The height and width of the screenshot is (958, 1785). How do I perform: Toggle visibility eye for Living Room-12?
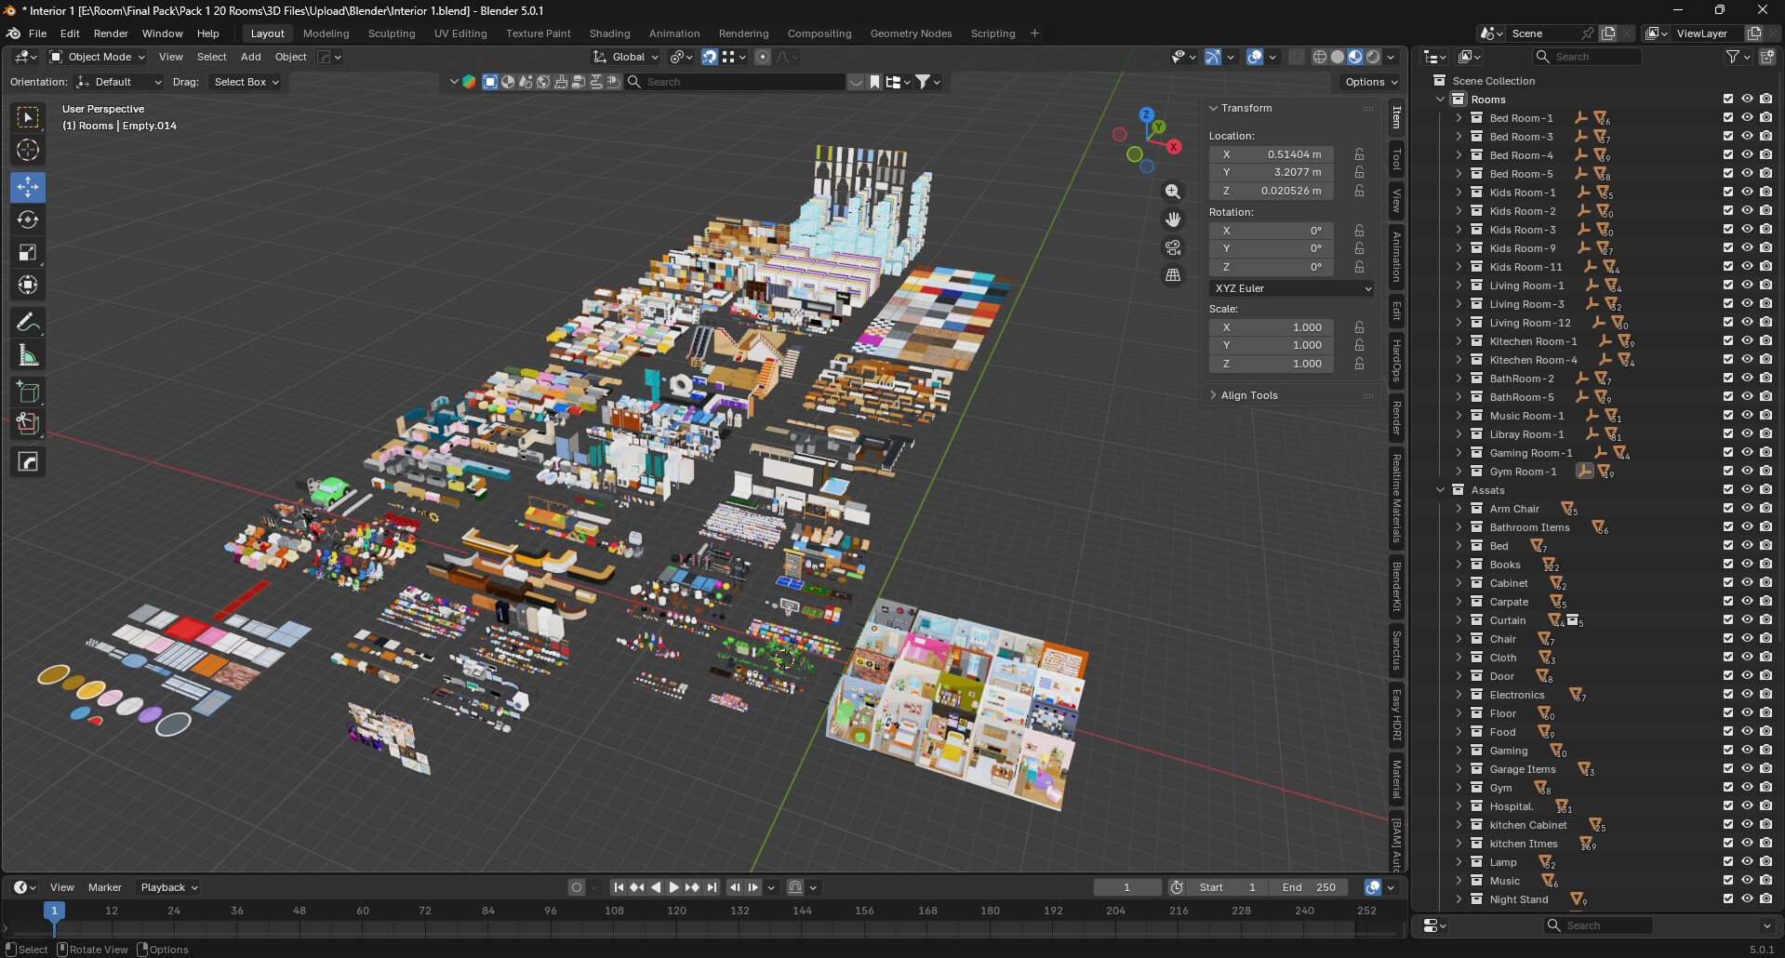click(1747, 323)
